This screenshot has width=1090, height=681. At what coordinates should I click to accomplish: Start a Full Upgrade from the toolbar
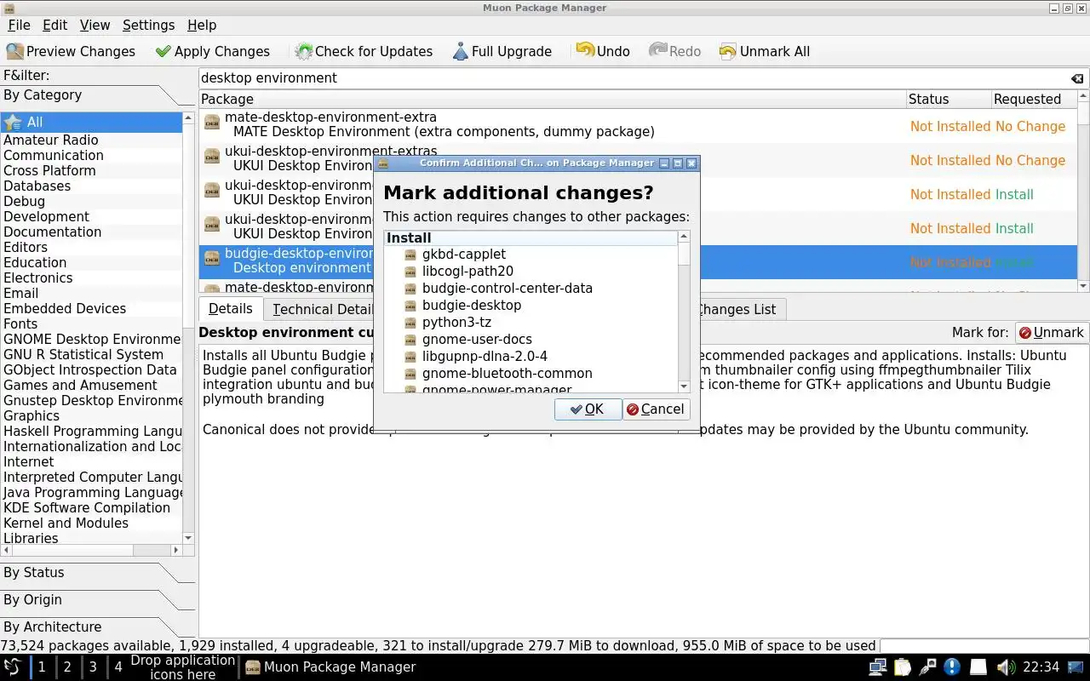(502, 51)
